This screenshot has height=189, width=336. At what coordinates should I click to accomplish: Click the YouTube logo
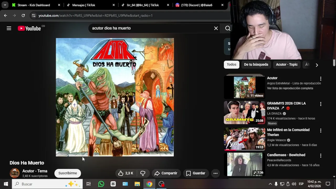coord(29,28)
